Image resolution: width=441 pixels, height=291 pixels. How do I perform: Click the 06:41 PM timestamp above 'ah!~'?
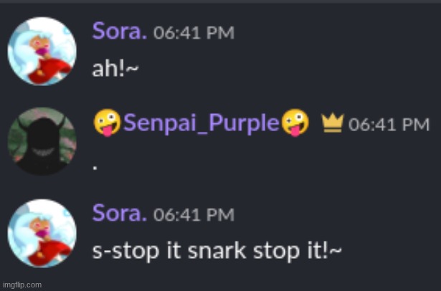(194, 33)
